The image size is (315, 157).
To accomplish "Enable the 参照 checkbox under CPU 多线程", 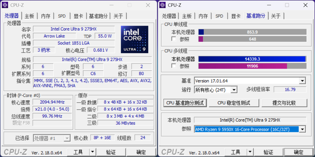I will pos(174,66).
